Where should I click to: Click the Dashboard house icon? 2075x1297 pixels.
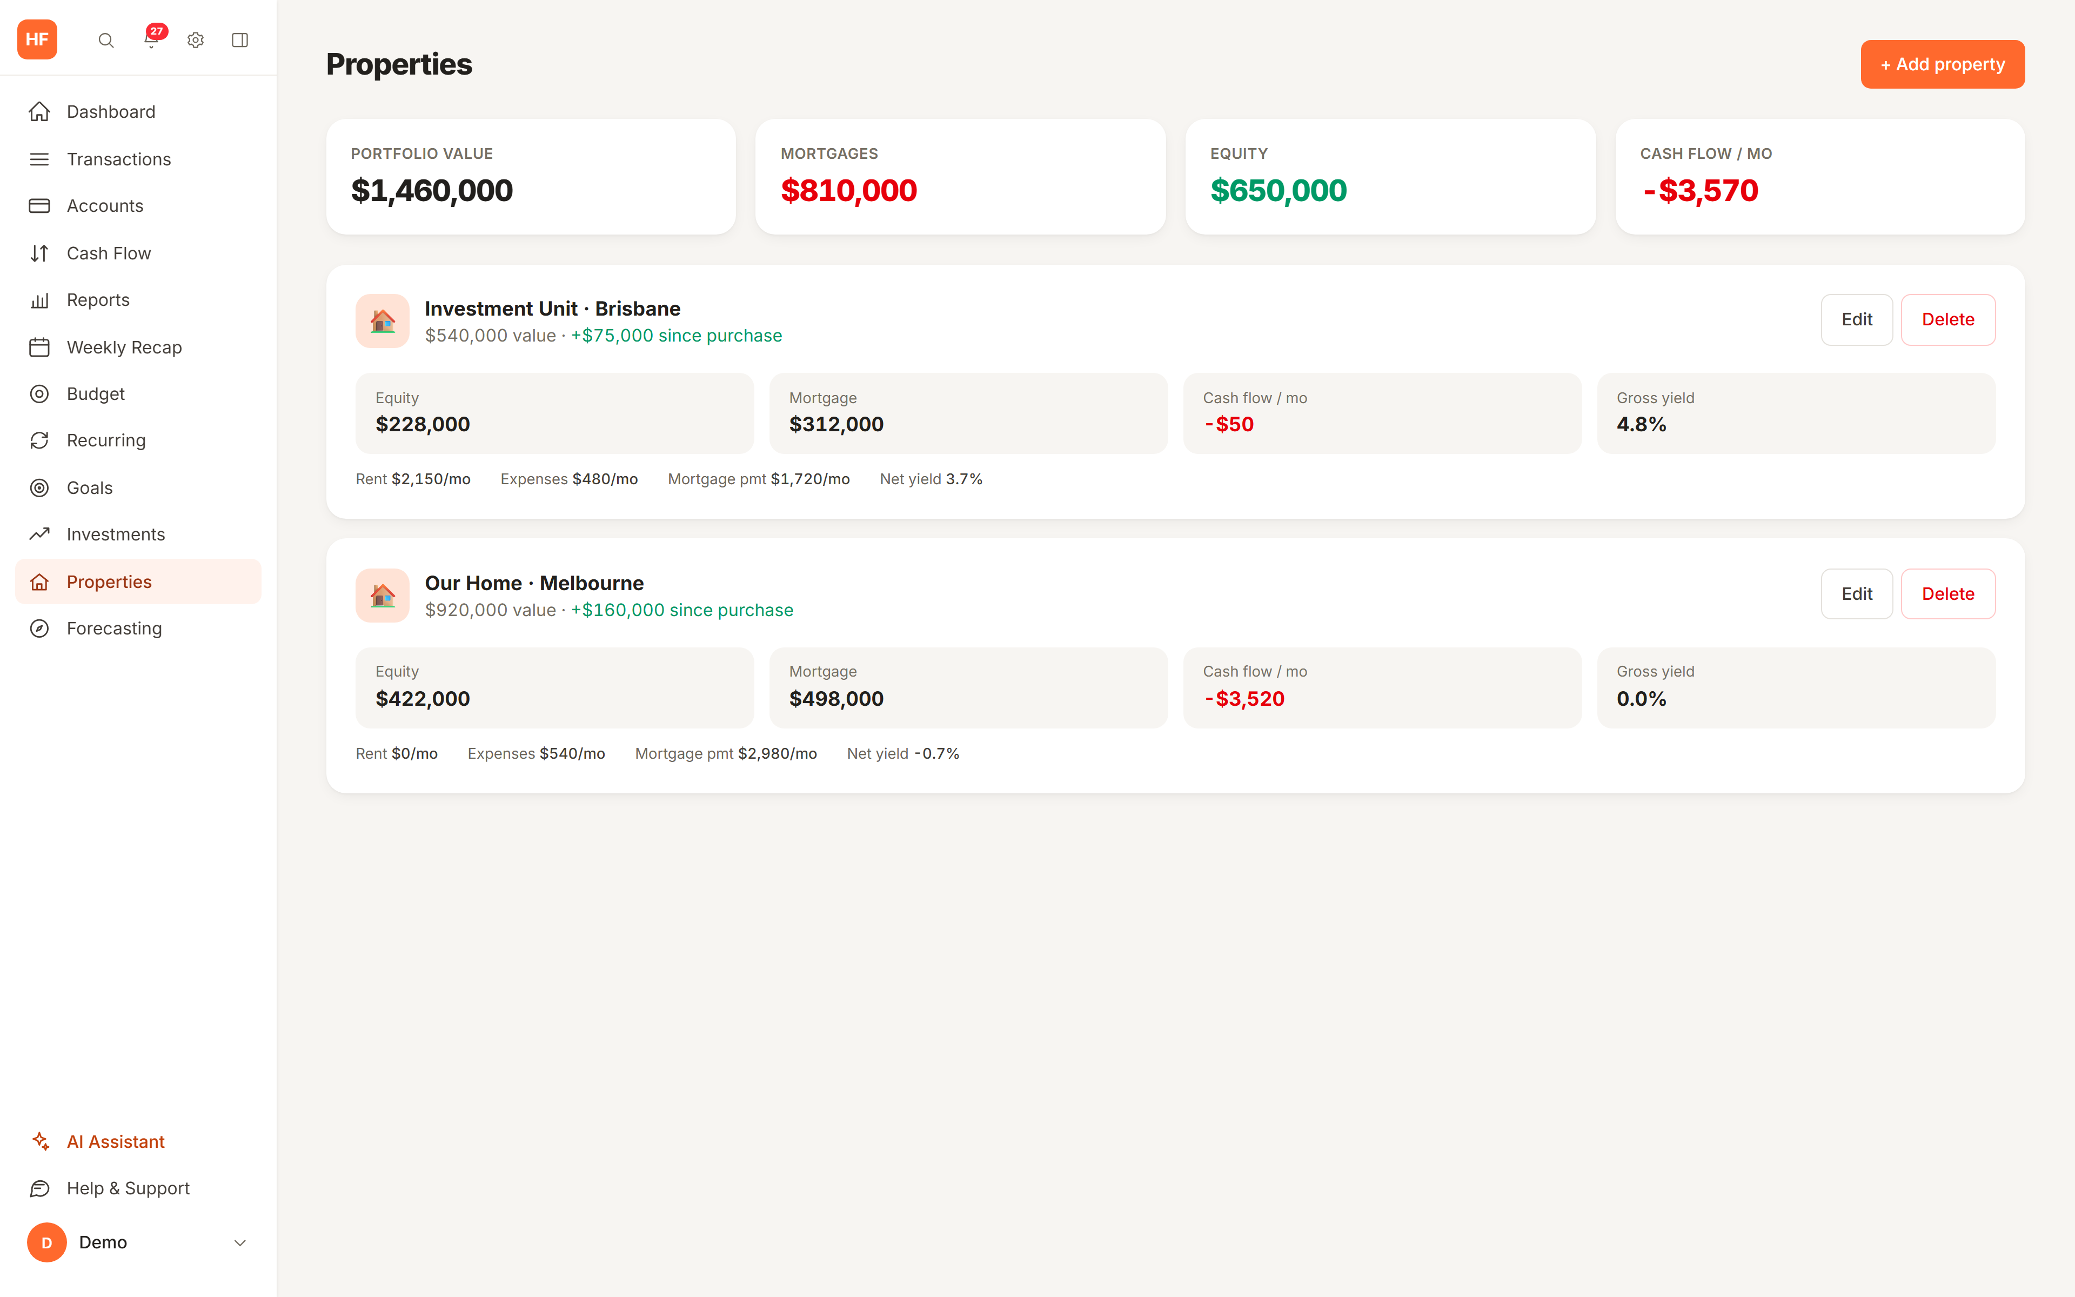coord(39,111)
